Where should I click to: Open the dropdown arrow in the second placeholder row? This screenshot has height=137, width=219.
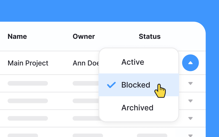click(190, 101)
